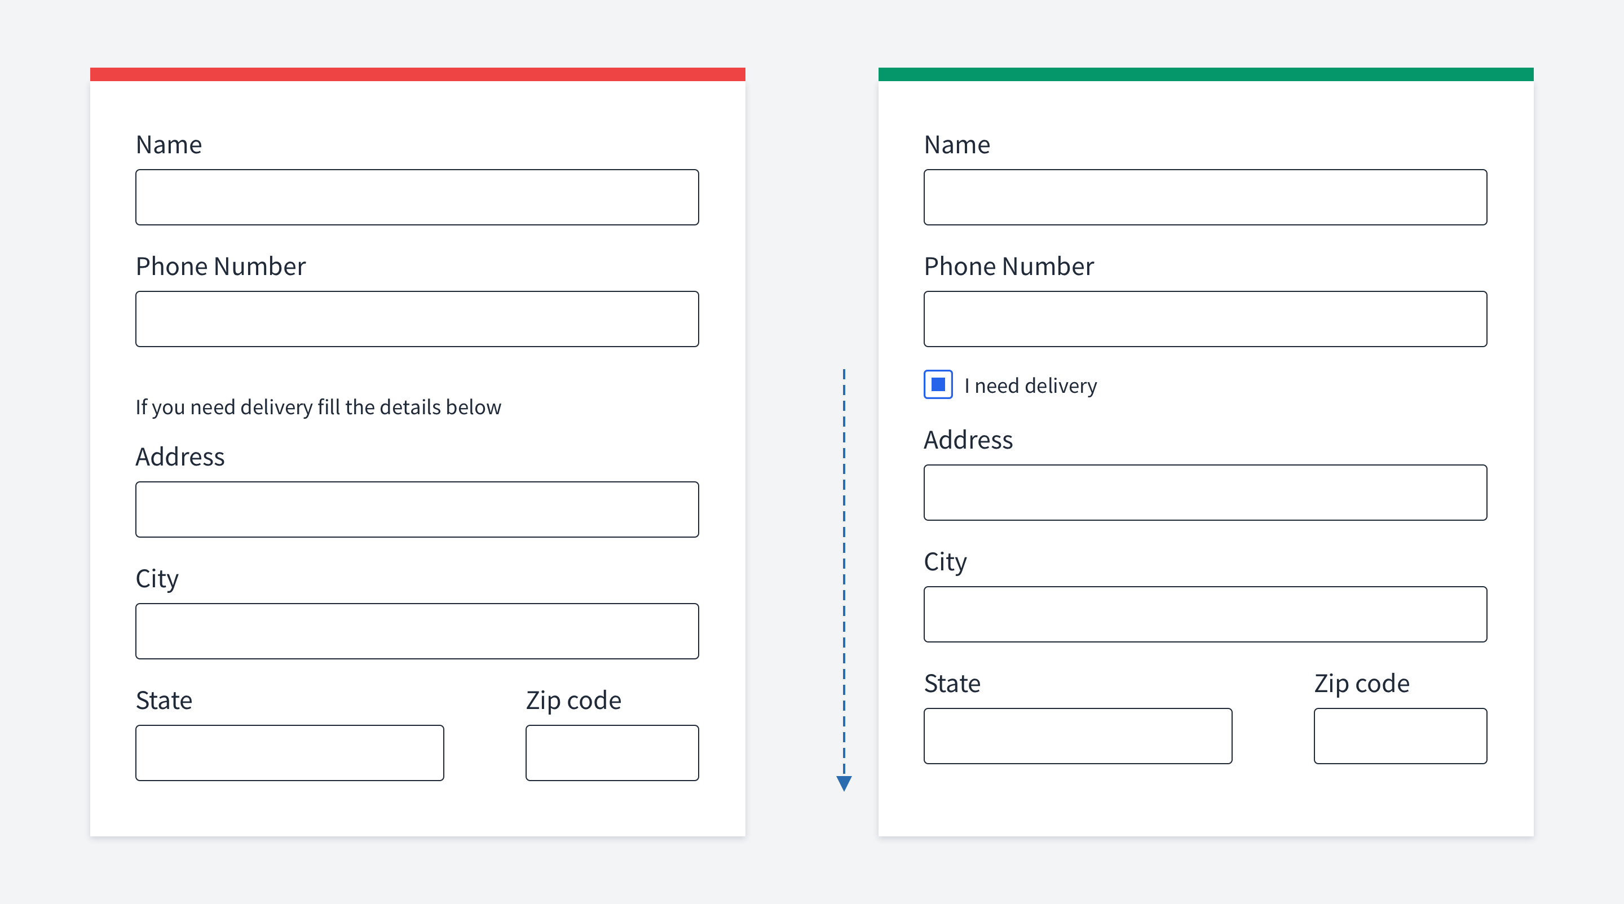Click the State box in left form
Viewport: 1624px width, 904px height.
290,753
